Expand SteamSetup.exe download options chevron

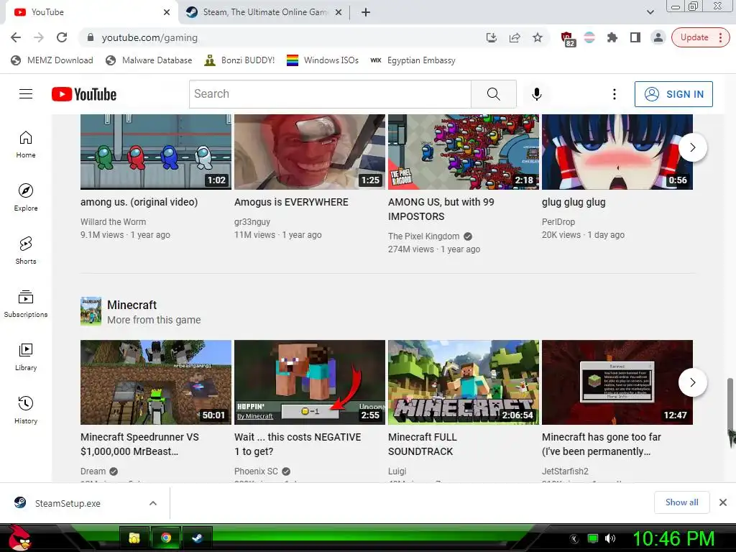coord(153,503)
